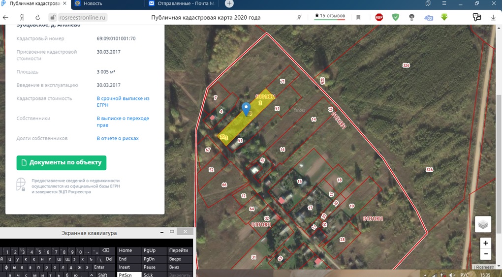Click the taskbar volume speaker icon

452,275
